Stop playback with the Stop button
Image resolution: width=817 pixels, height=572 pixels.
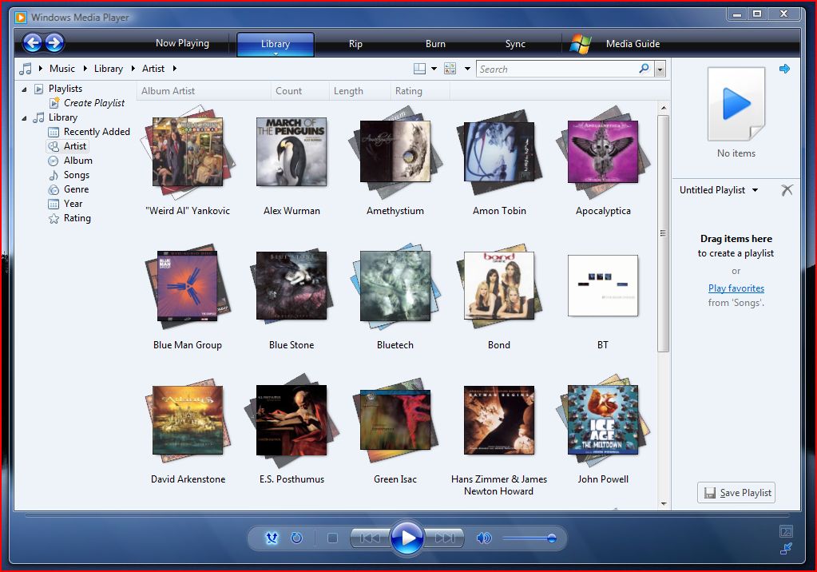[332, 538]
